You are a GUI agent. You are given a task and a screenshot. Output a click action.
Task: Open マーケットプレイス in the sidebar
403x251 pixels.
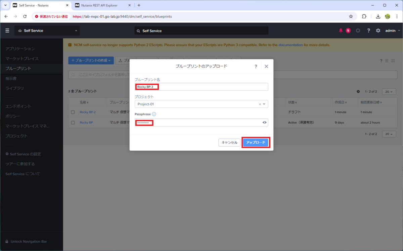point(22,59)
